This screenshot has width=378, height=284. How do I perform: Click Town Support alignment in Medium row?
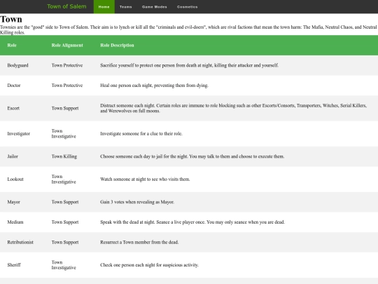tap(65, 222)
